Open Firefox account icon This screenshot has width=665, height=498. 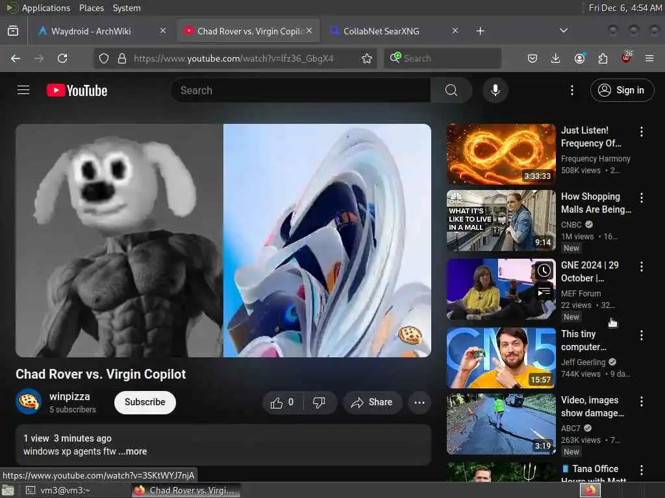(579, 58)
